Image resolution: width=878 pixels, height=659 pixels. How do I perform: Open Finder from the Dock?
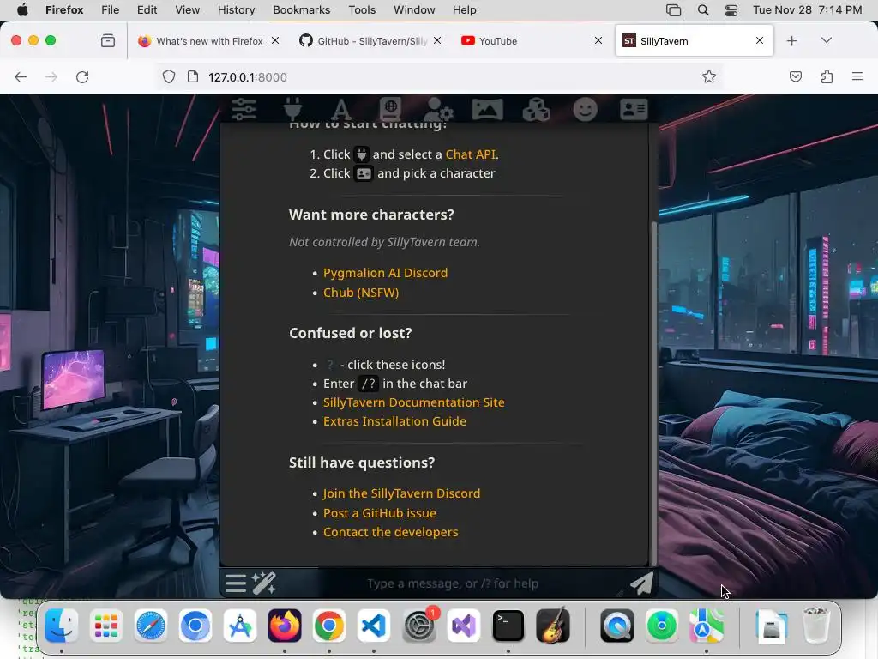tap(61, 626)
